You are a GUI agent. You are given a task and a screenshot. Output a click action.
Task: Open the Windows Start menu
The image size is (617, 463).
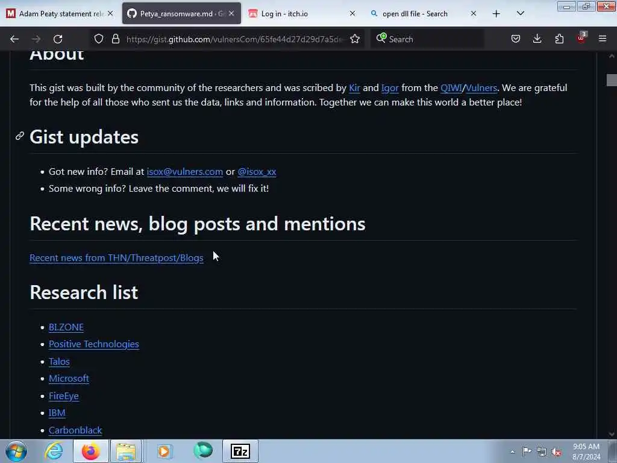point(16,451)
